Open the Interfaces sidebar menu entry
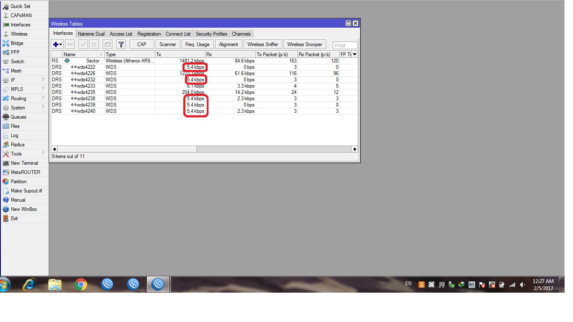 21,25
